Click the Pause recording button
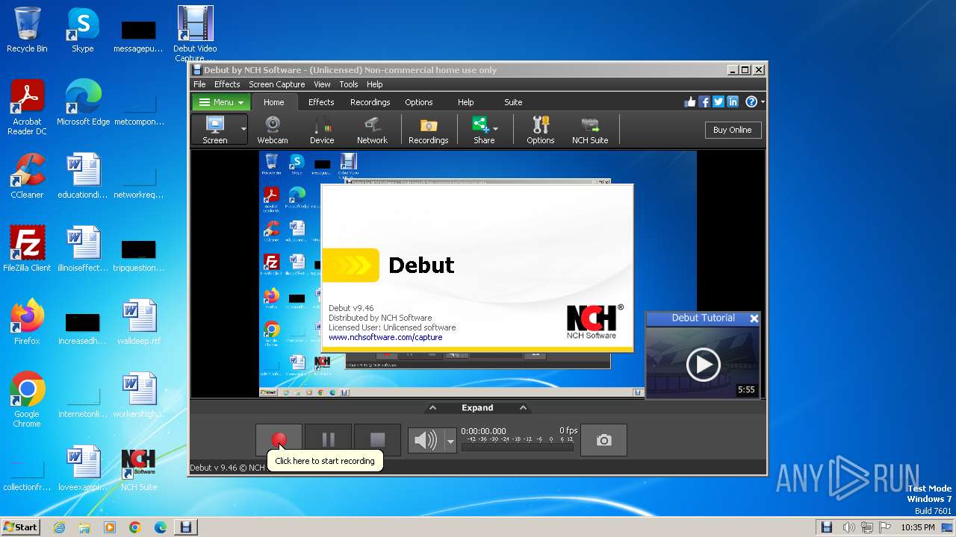 tap(328, 440)
